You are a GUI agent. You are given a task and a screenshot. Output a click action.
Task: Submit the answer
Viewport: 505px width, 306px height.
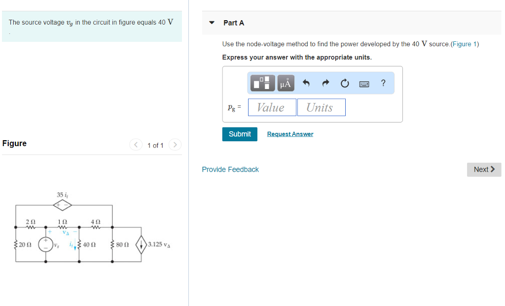click(x=240, y=134)
